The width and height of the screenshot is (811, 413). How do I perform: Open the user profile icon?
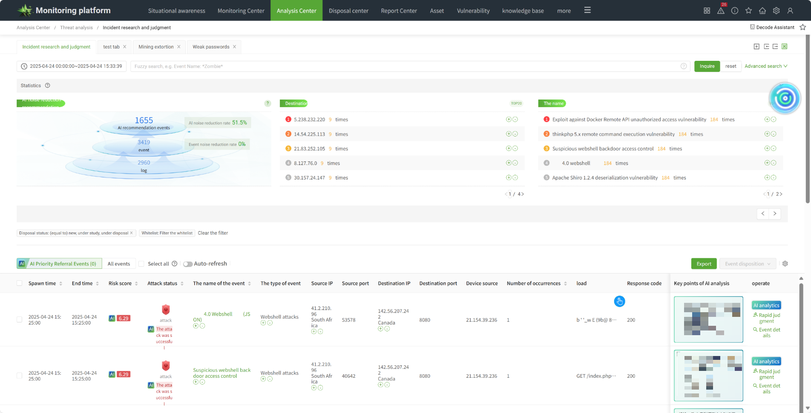pos(790,11)
